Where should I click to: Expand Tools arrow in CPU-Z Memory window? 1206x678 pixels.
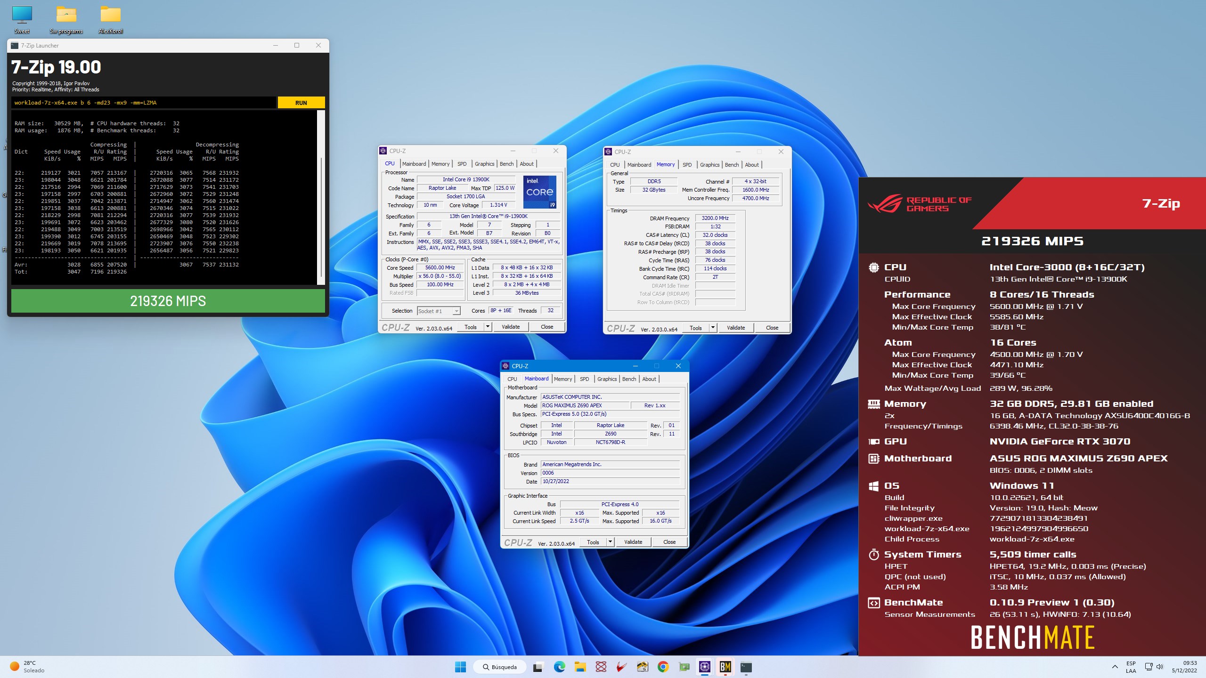coord(713,328)
